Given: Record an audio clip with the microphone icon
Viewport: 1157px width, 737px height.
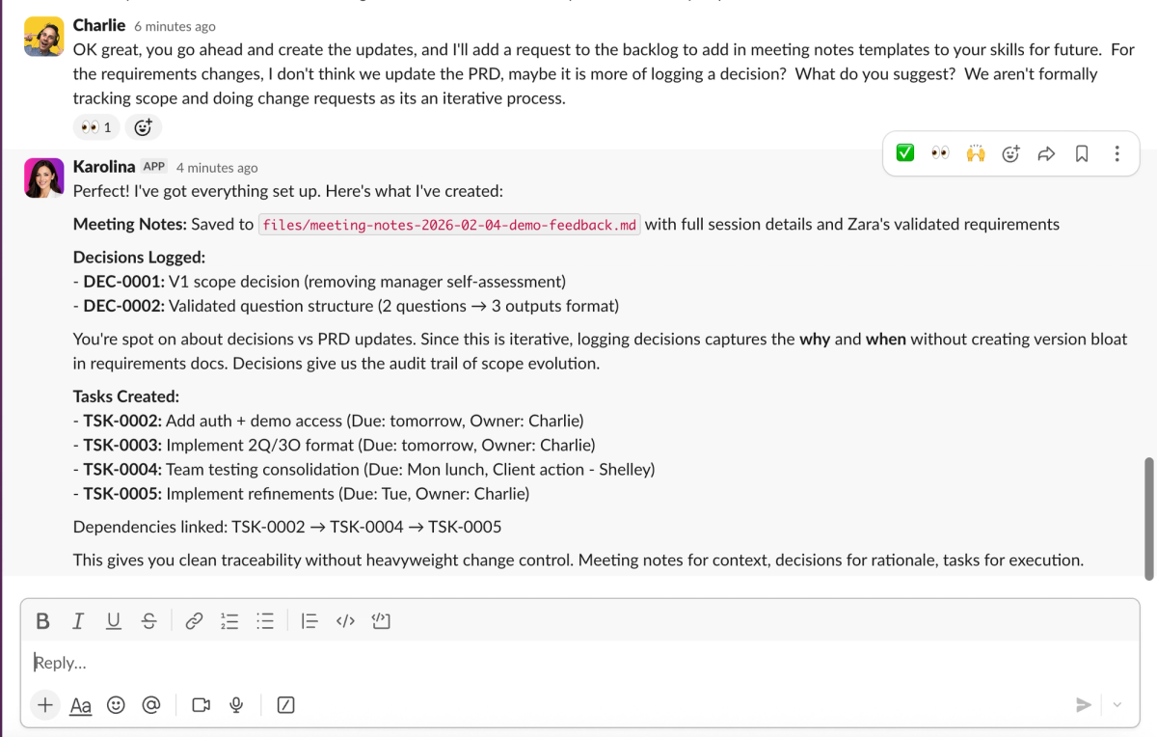Looking at the screenshot, I should tap(236, 705).
